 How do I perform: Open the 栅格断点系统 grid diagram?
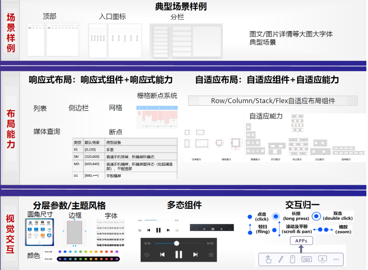click(157, 117)
